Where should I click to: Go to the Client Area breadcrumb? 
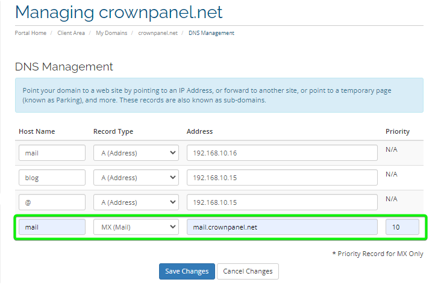[71, 33]
